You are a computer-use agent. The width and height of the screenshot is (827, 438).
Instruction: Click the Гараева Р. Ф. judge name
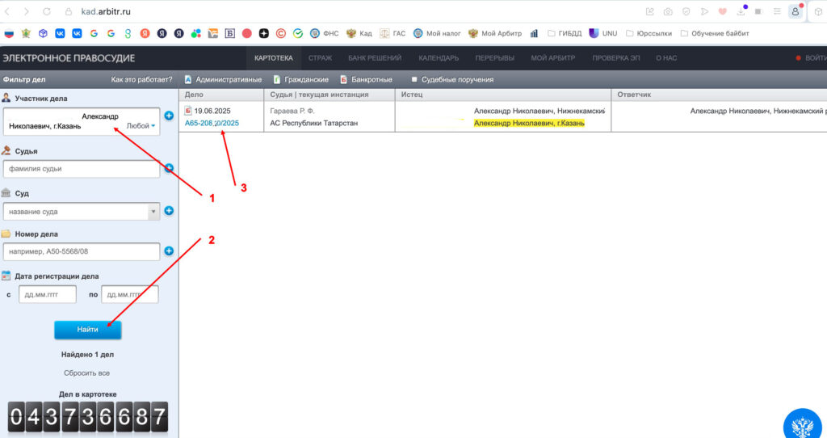pos(292,111)
